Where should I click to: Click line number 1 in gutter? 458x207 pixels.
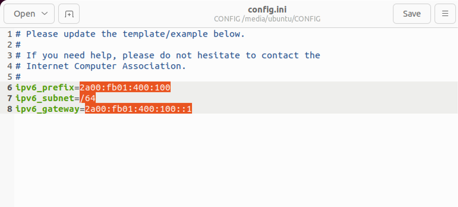coord(10,34)
